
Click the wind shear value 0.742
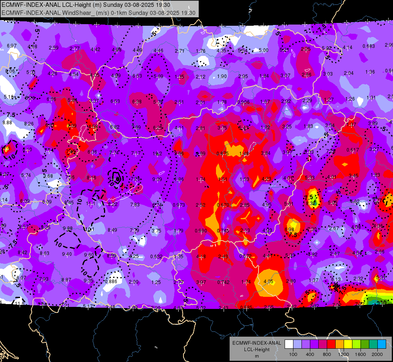click(x=223, y=282)
